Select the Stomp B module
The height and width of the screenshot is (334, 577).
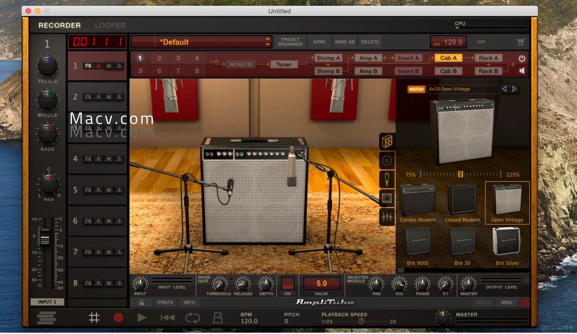coord(328,71)
